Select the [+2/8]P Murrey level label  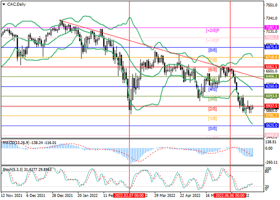coord(212,31)
